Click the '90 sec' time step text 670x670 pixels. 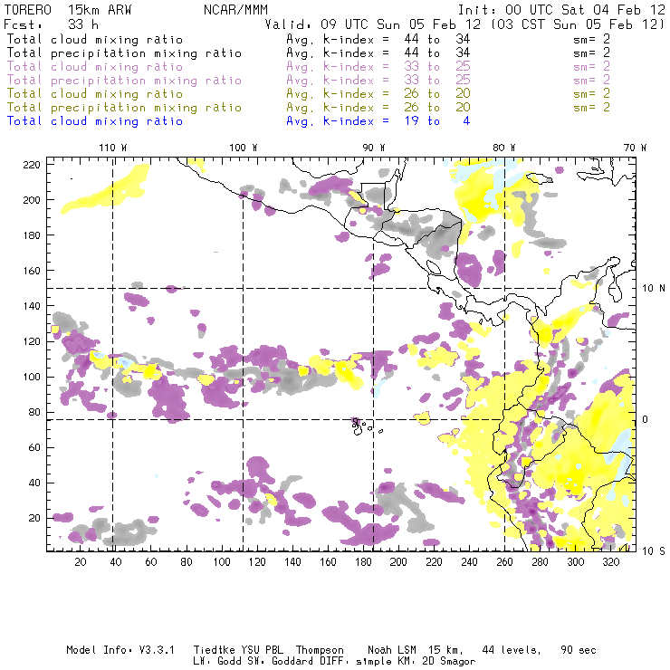(x=579, y=650)
